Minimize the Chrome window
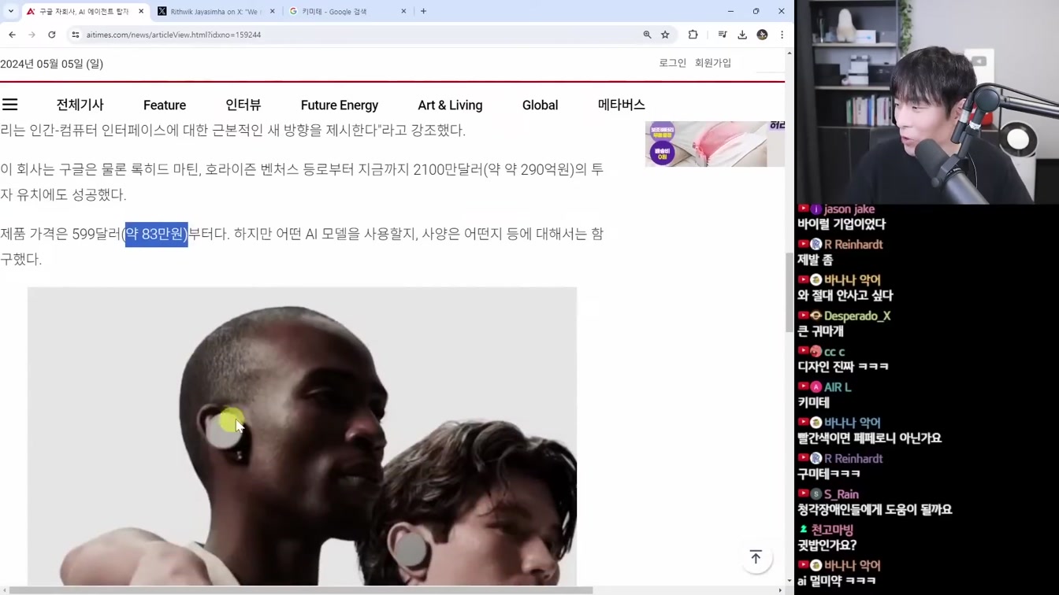The image size is (1059, 595). point(730,11)
